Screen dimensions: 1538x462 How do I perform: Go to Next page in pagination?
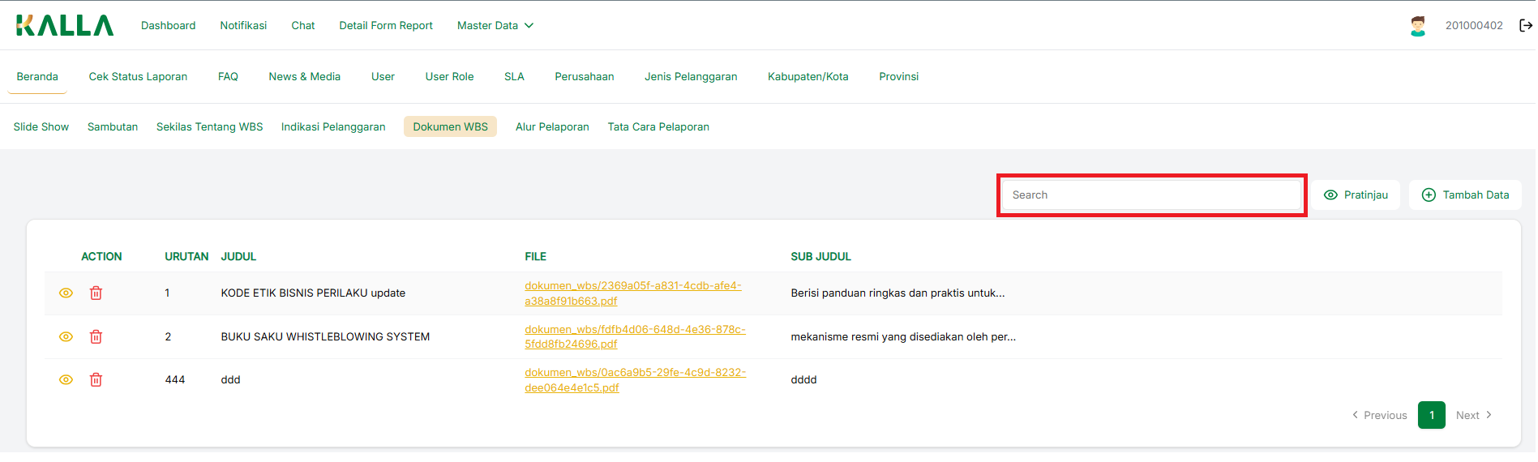pos(1473,416)
